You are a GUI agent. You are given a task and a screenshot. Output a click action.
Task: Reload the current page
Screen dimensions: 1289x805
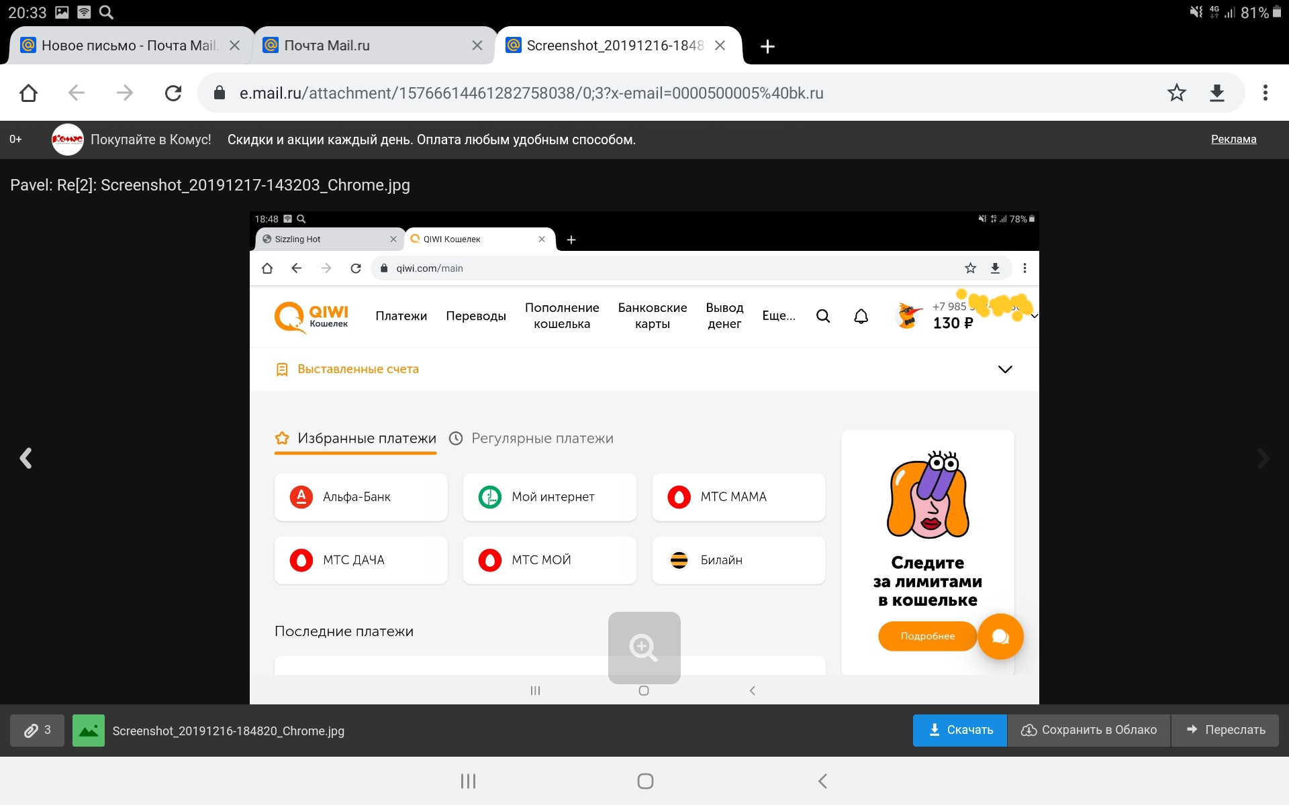click(x=173, y=93)
